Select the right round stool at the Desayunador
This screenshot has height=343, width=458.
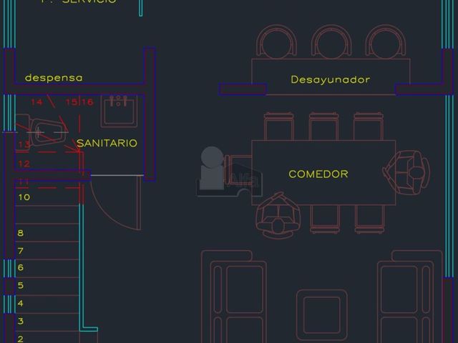[x=386, y=41]
